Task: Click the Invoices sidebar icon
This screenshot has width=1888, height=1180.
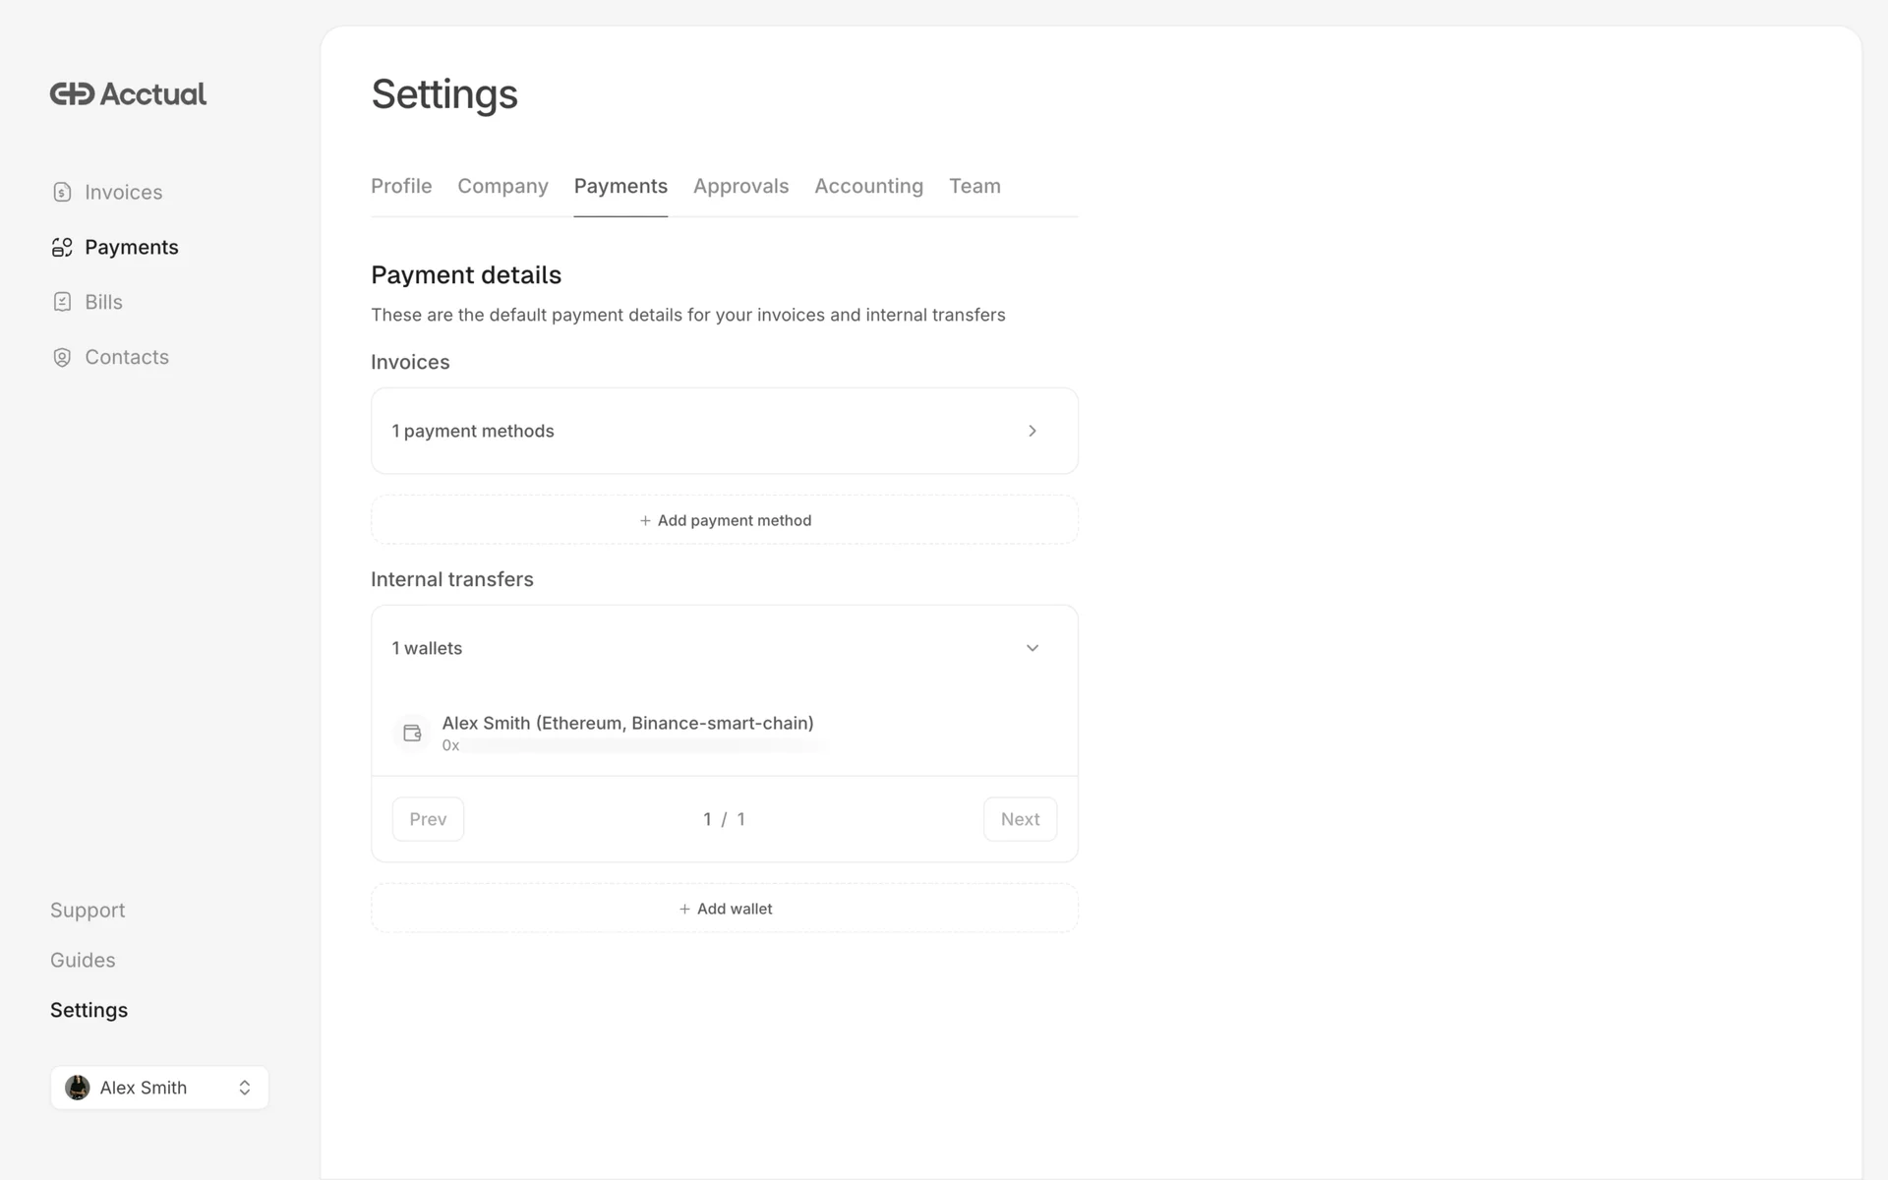Action: [x=62, y=192]
